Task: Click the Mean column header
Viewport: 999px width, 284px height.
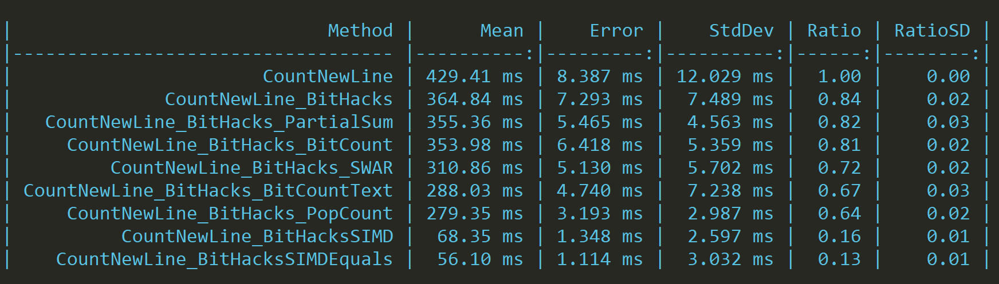Action: [x=501, y=30]
